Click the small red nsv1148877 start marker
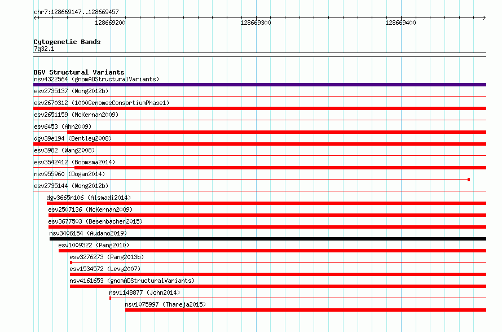This screenshot has width=502, height=332. [111, 298]
